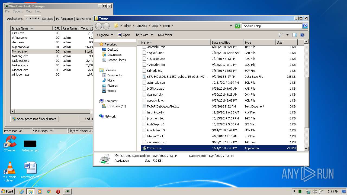Image resolution: width=347 pixels, height=195 pixels.
Task: Select fullsuper.jpg desktop file
Action: coord(30,146)
